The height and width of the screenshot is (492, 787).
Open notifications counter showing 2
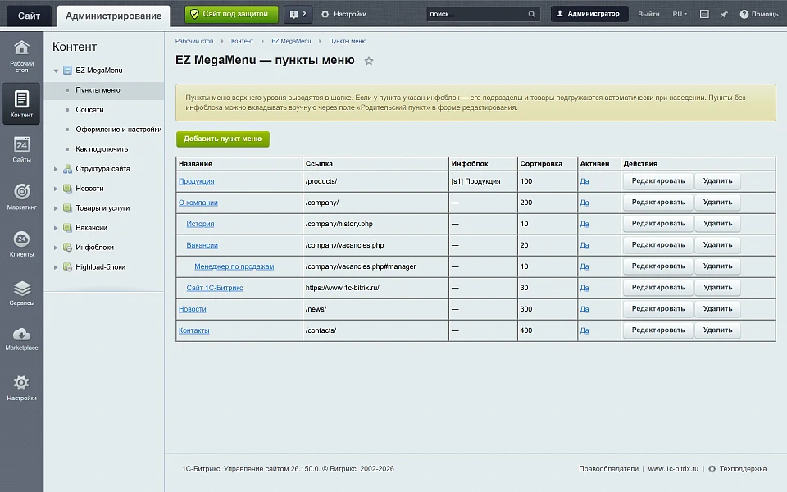tap(298, 14)
